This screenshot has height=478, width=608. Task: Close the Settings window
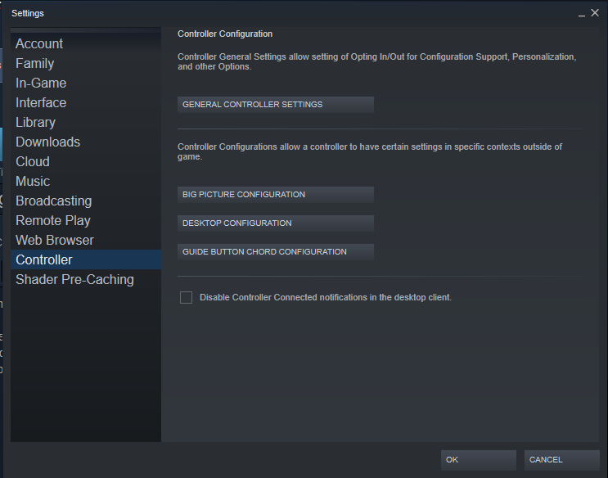pos(595,13)
